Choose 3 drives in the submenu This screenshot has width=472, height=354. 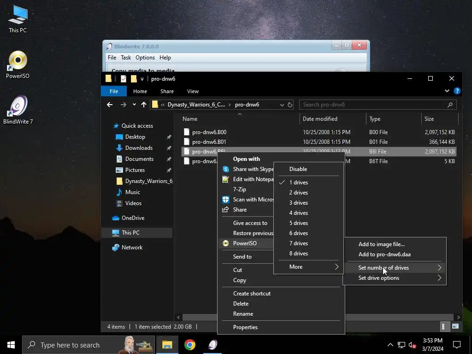[308, 203]
